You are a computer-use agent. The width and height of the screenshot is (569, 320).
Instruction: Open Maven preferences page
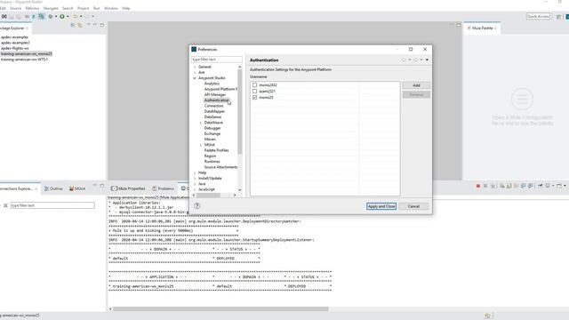tap(210, 139)
